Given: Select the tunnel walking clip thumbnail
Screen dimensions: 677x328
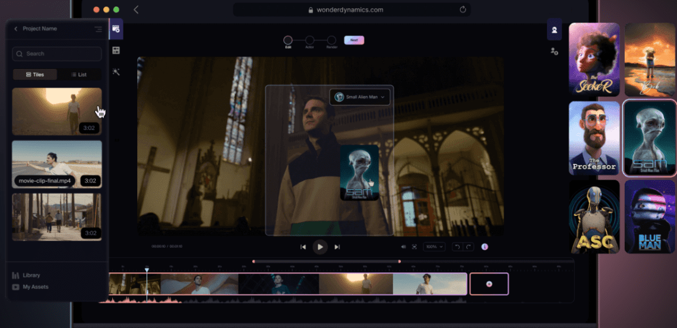Looking at the screenshot, I should [57, 112].
